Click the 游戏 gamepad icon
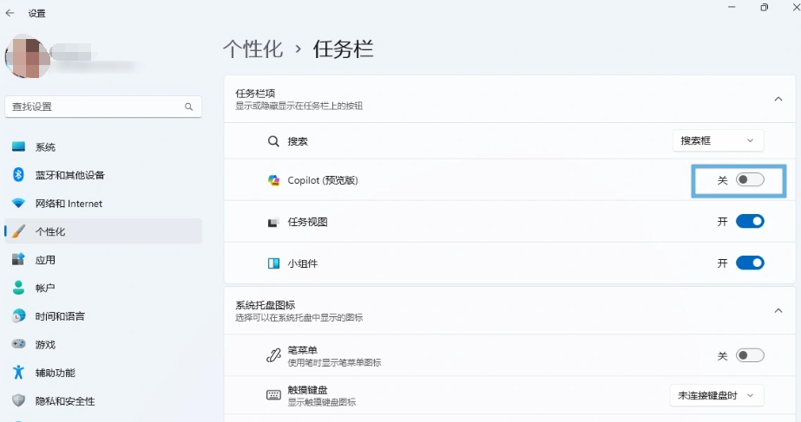This screenshot has height=422, width=801. pos(18,344)
